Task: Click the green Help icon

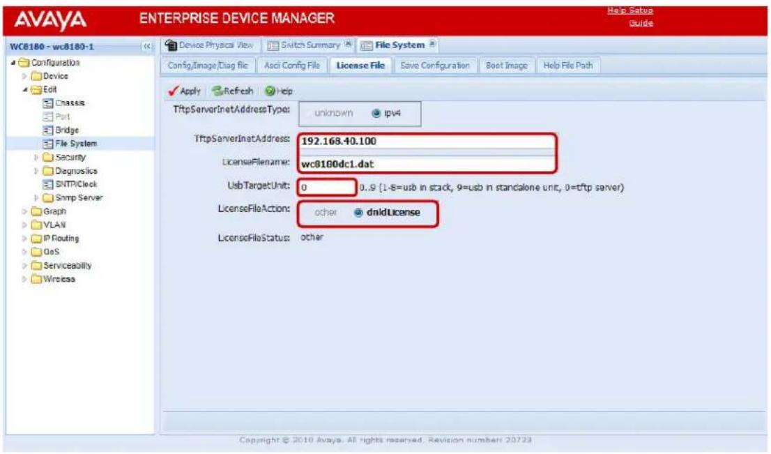Action: (x=270, y=91)
